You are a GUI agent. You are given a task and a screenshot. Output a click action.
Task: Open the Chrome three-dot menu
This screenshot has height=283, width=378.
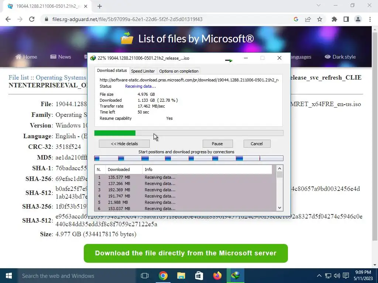pos(370,19)
